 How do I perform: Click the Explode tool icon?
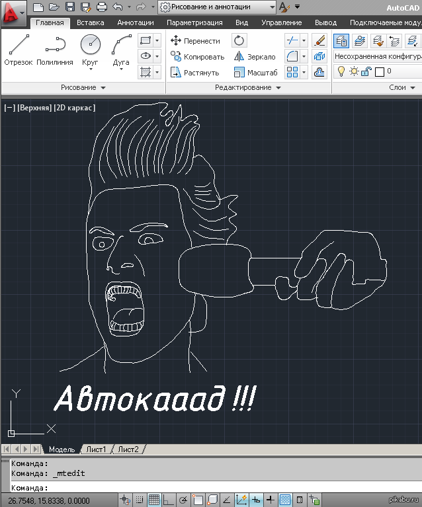[319, 56]
